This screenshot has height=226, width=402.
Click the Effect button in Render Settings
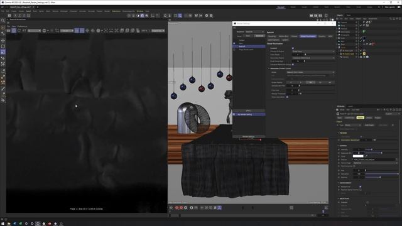click(249, 110)
